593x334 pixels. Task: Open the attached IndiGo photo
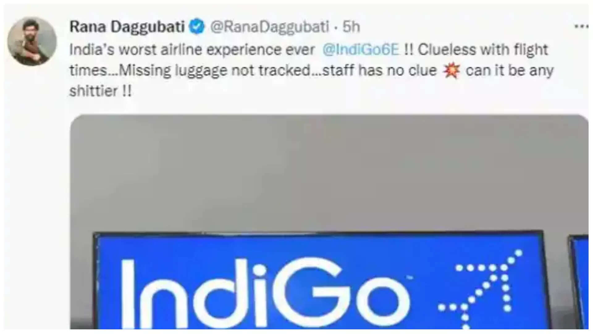(329, 222)
